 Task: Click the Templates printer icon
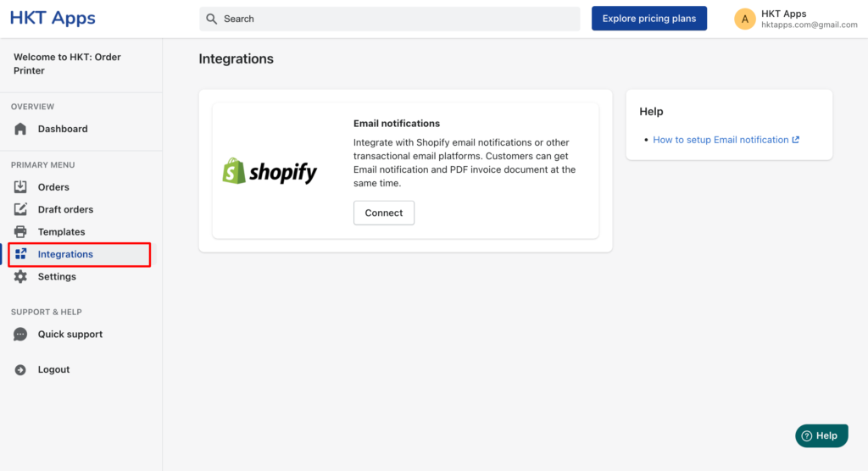click(x=20, y=231)
